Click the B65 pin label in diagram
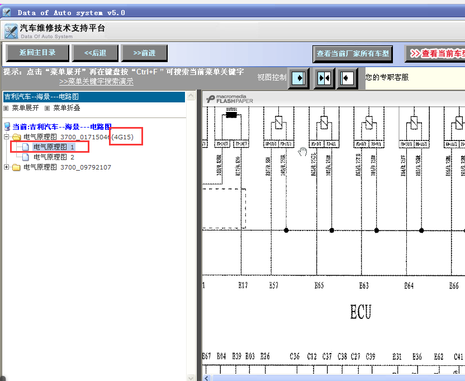Viewport: 465px width, 381px height. coord(319,285)
